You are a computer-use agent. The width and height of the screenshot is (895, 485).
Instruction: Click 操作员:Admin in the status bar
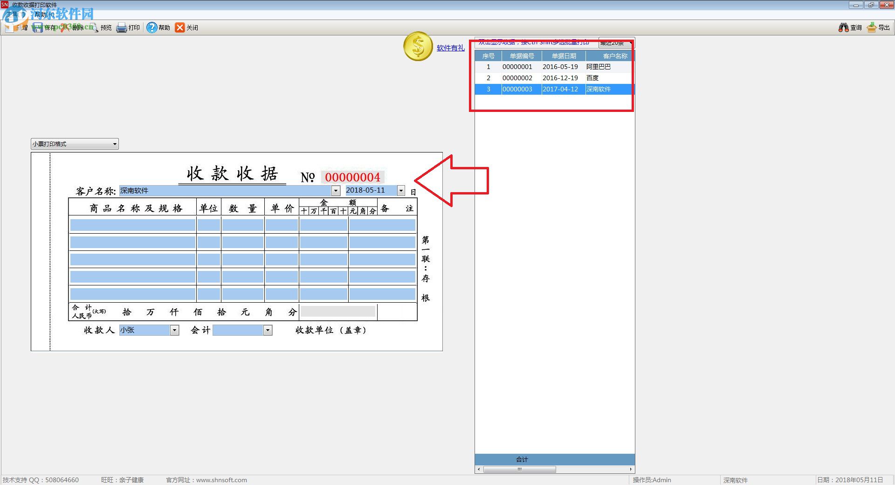[652, 480]
